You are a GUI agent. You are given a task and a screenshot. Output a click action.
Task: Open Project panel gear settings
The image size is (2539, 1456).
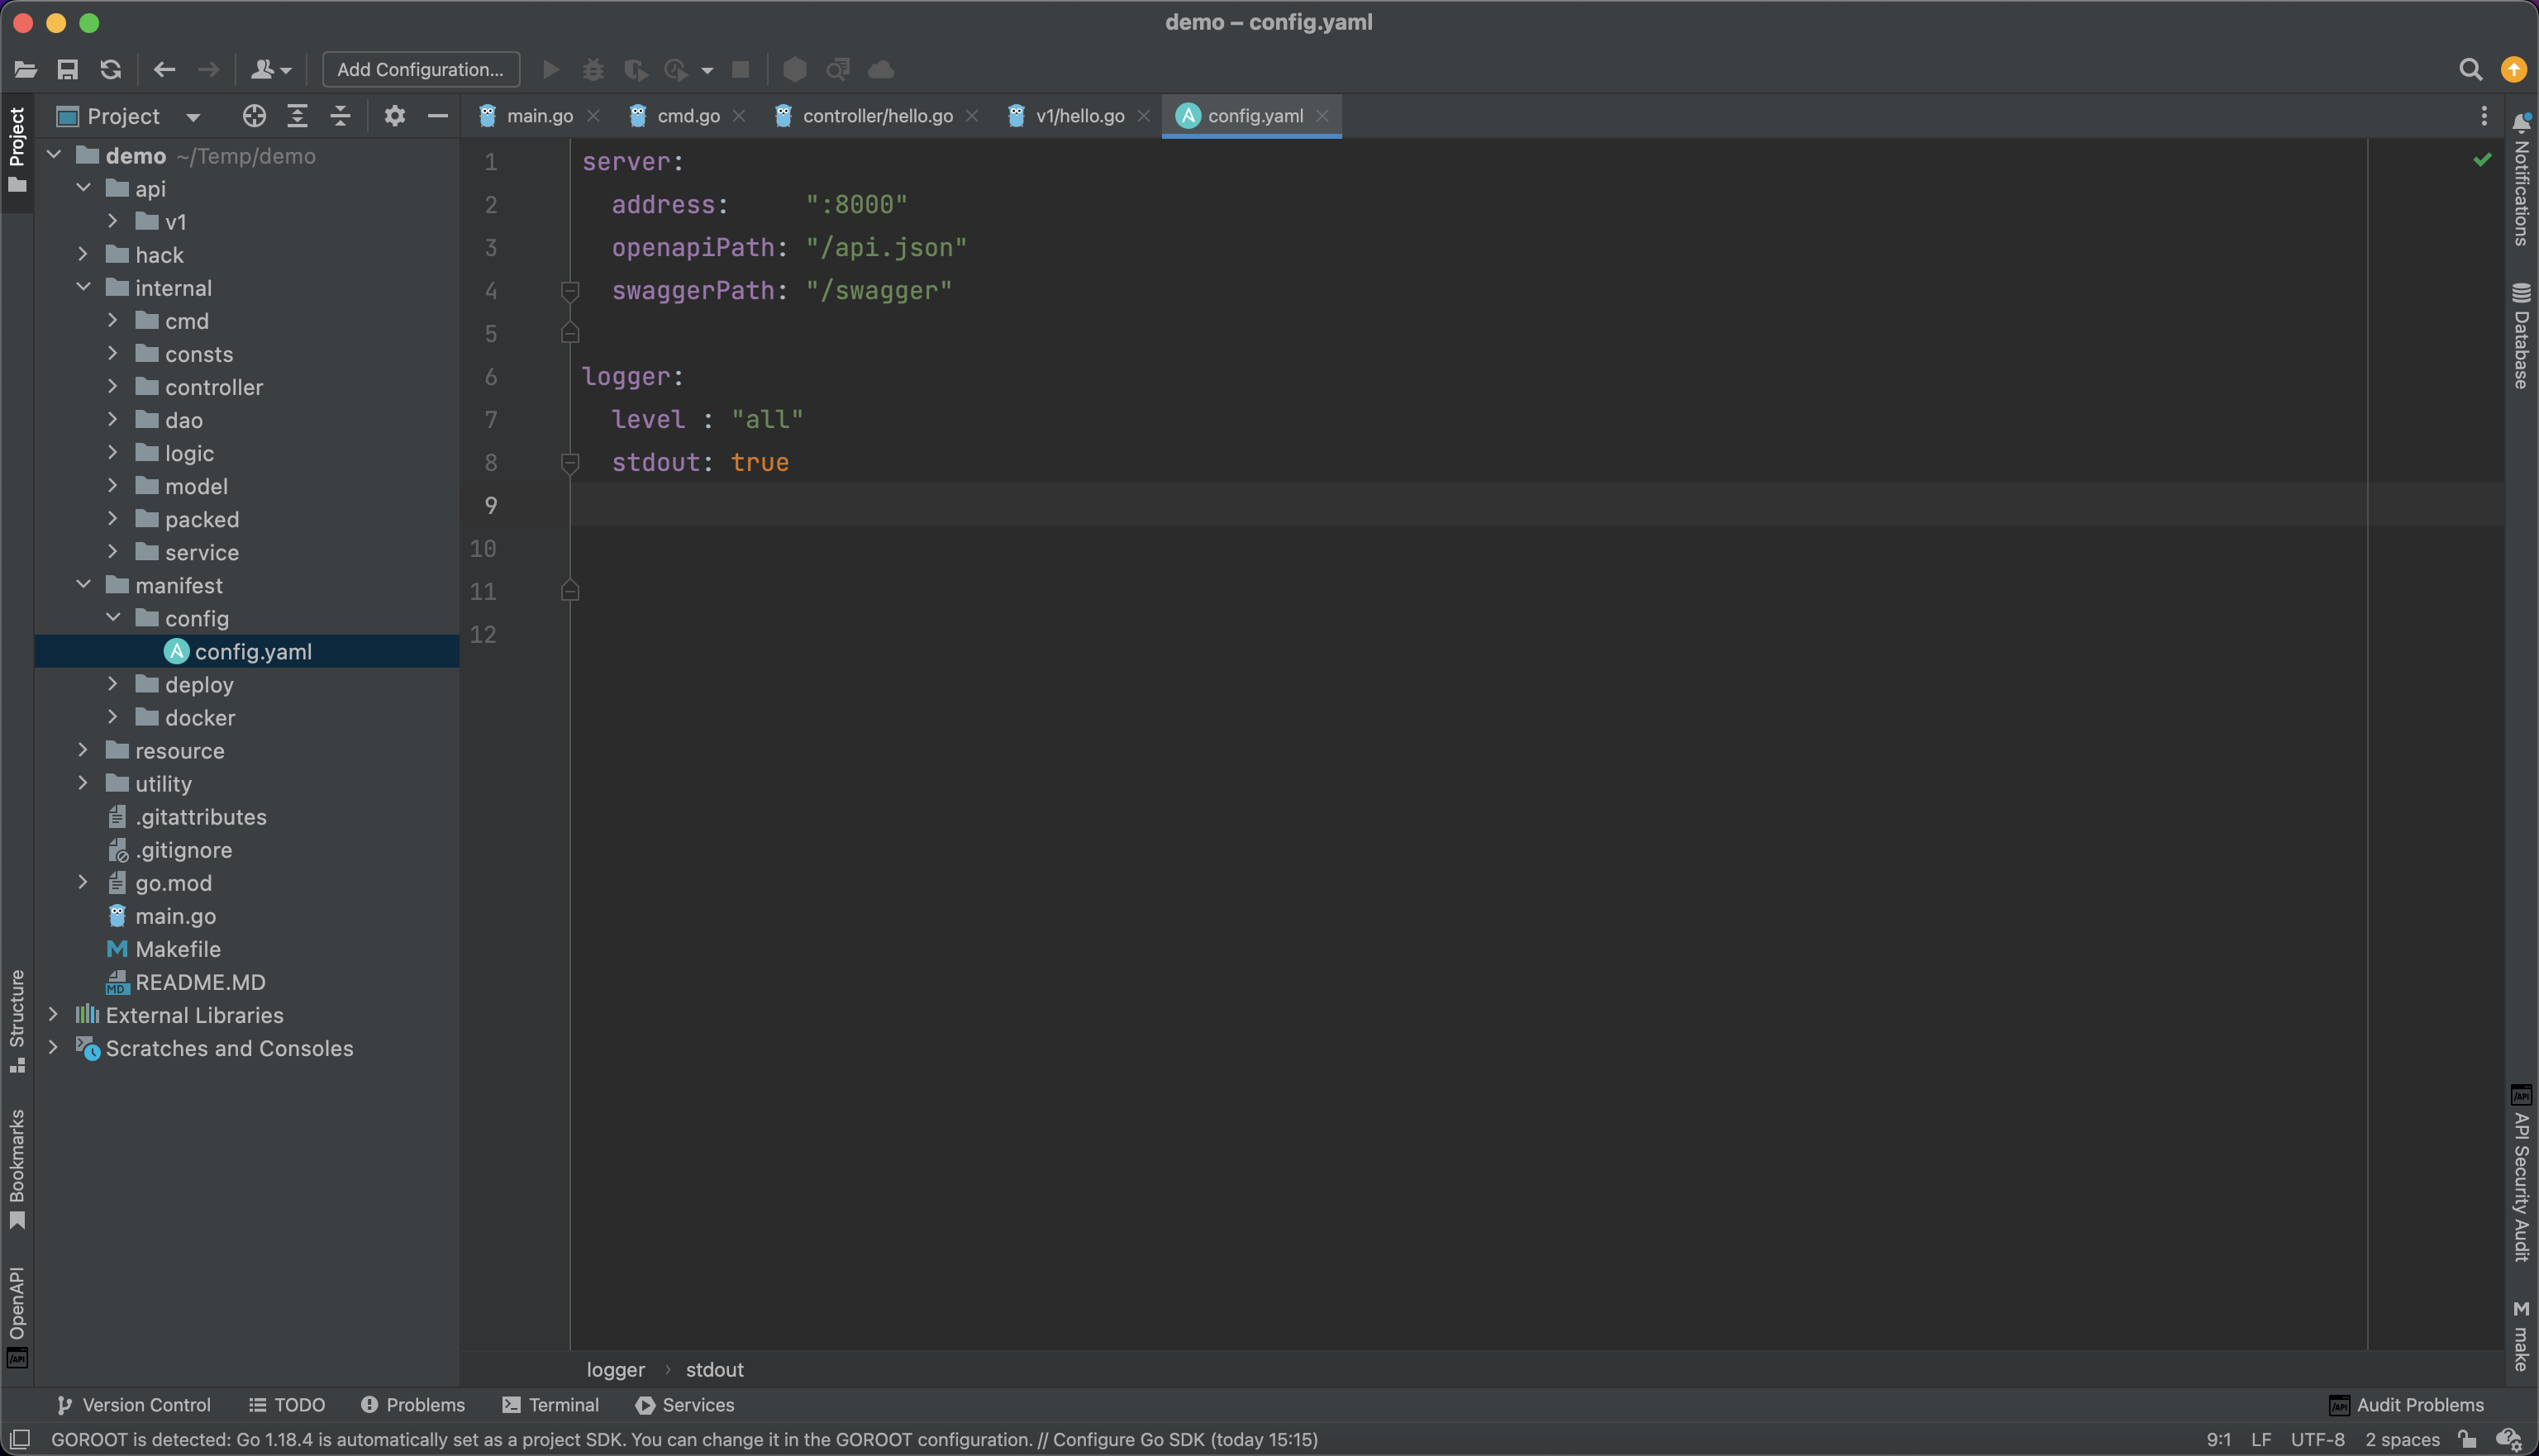pyautogui.click(x=395, y=116)
